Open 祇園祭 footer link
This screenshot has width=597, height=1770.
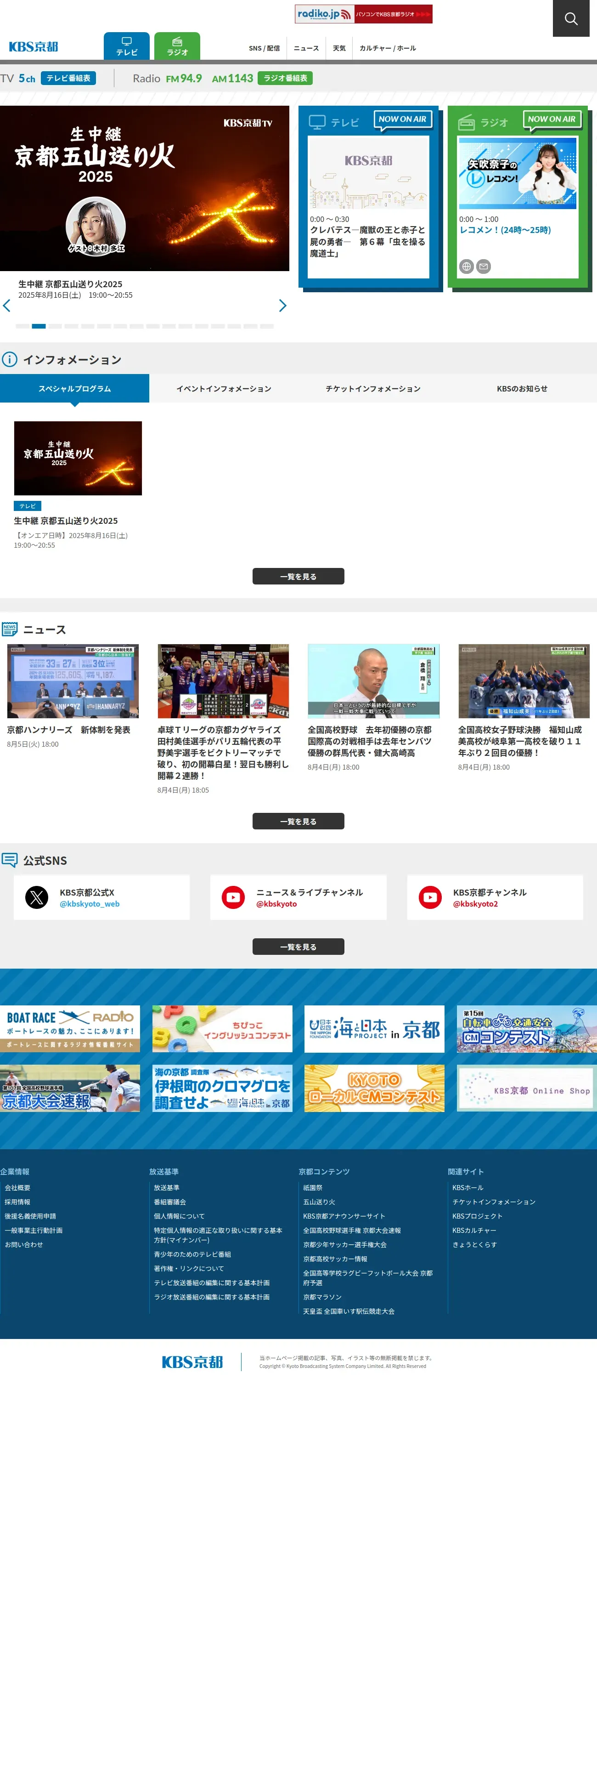coord(313,1187)
